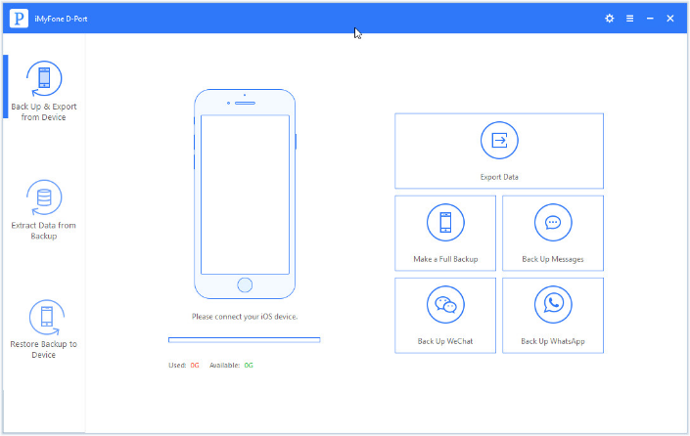Switch to Extract Data from Backup
Viewport: 690px width, 436px height.
coord(44,209)
